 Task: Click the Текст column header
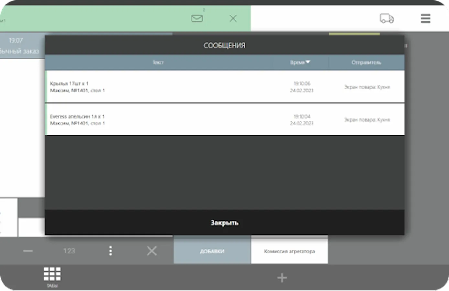[x=158, y=62]
